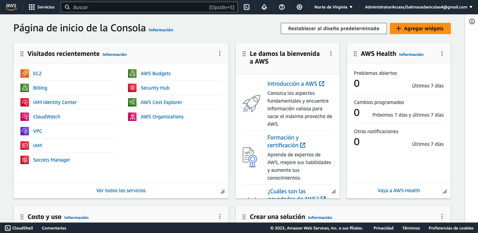The height and width of the screenshot is (233, 478).
Task: Click the Secrets Manager service icon
Action: click(24, 160)
